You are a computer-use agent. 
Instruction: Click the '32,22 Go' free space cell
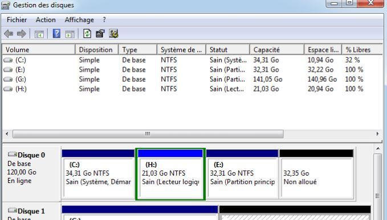[x=320, y=70]
